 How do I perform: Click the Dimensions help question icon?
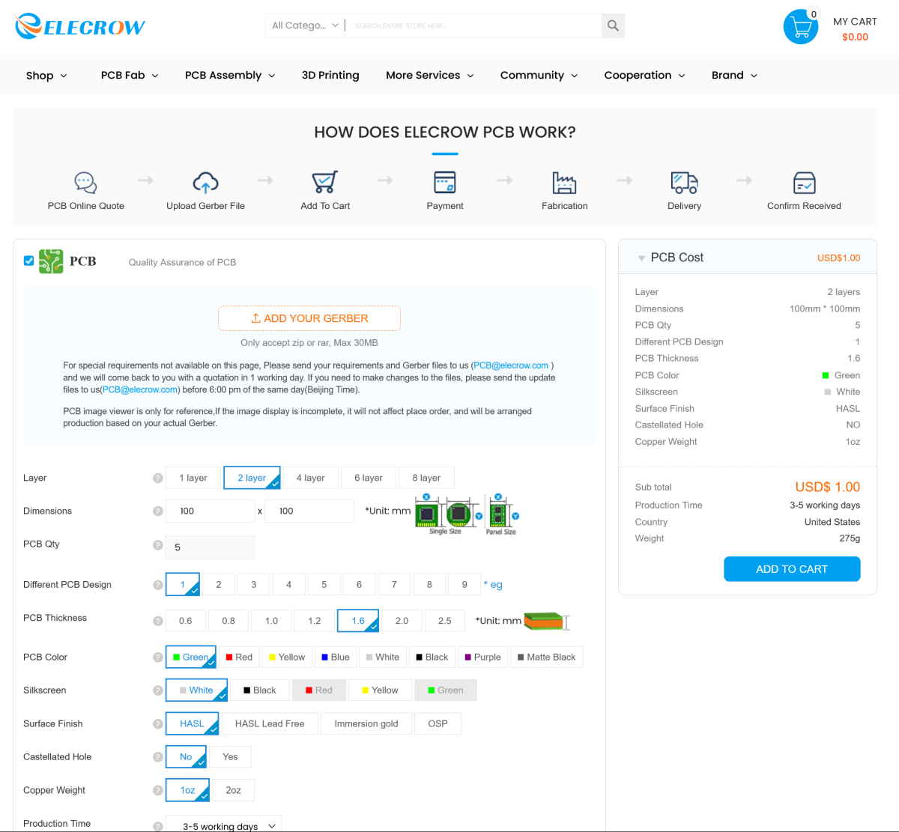158,511
